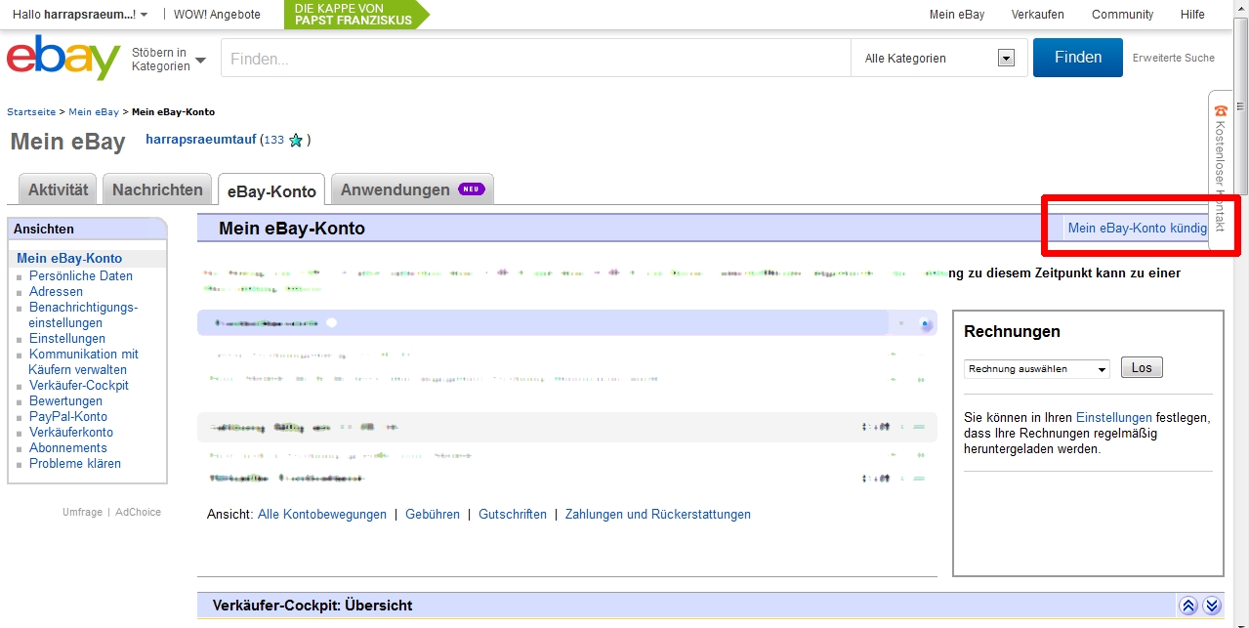Click the page's vertical scrollbar

click(x=1240, y=293)
